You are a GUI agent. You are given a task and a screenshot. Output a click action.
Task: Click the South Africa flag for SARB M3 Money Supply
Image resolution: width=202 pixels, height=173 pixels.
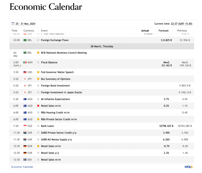point(25,139)
